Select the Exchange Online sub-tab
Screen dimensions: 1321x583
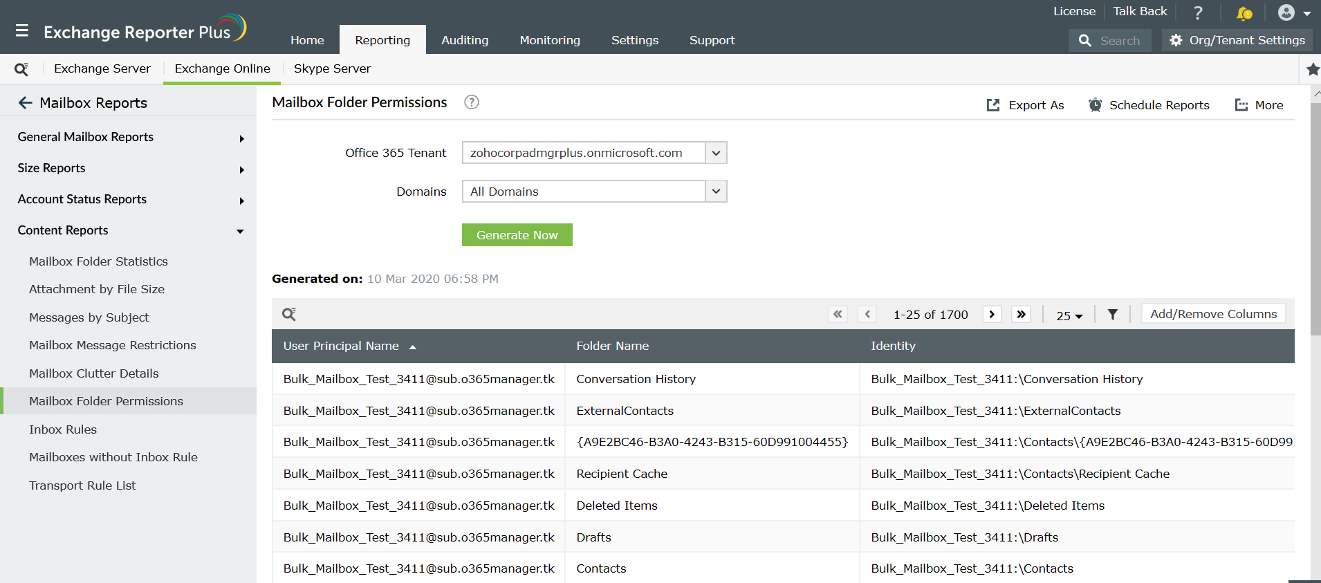coord(222,68)
